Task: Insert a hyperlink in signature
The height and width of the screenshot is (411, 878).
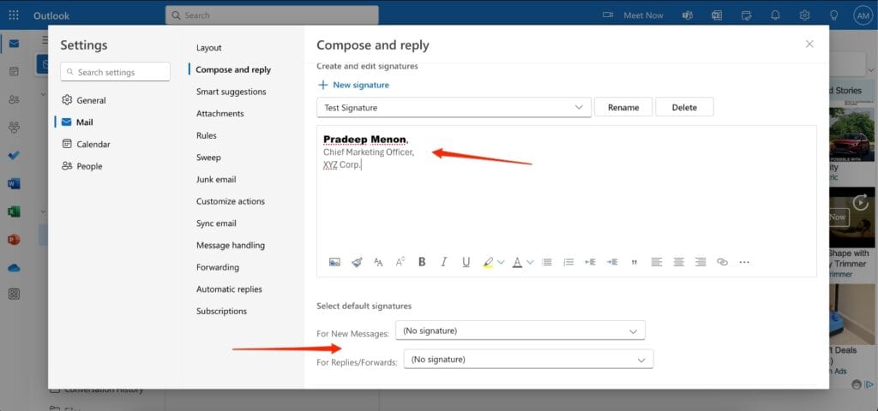Action: [x=722, y=262]
